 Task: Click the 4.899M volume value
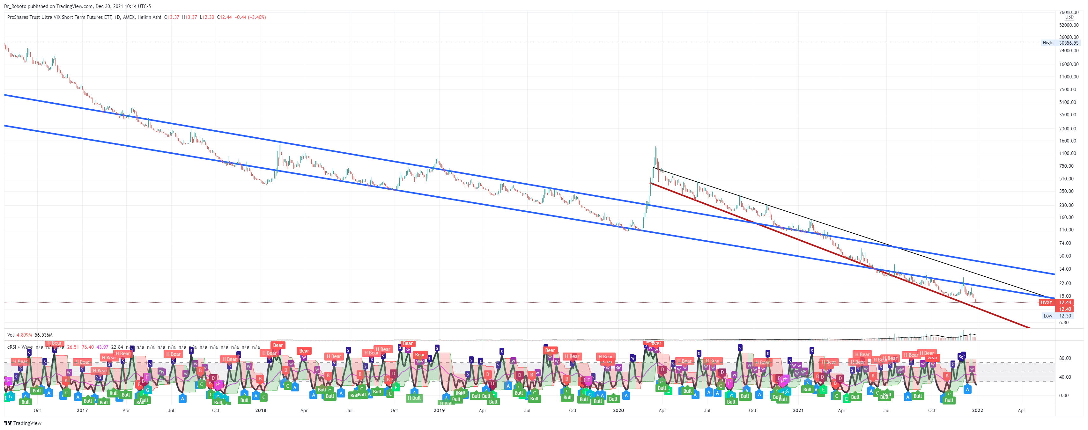(24, 335)
